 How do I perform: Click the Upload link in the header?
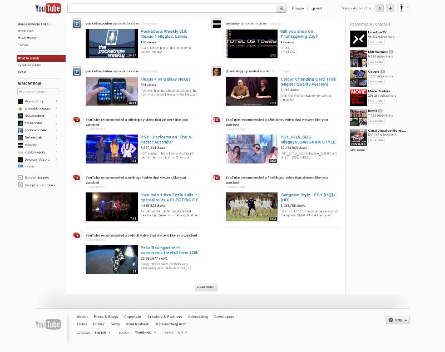(316, 8)
